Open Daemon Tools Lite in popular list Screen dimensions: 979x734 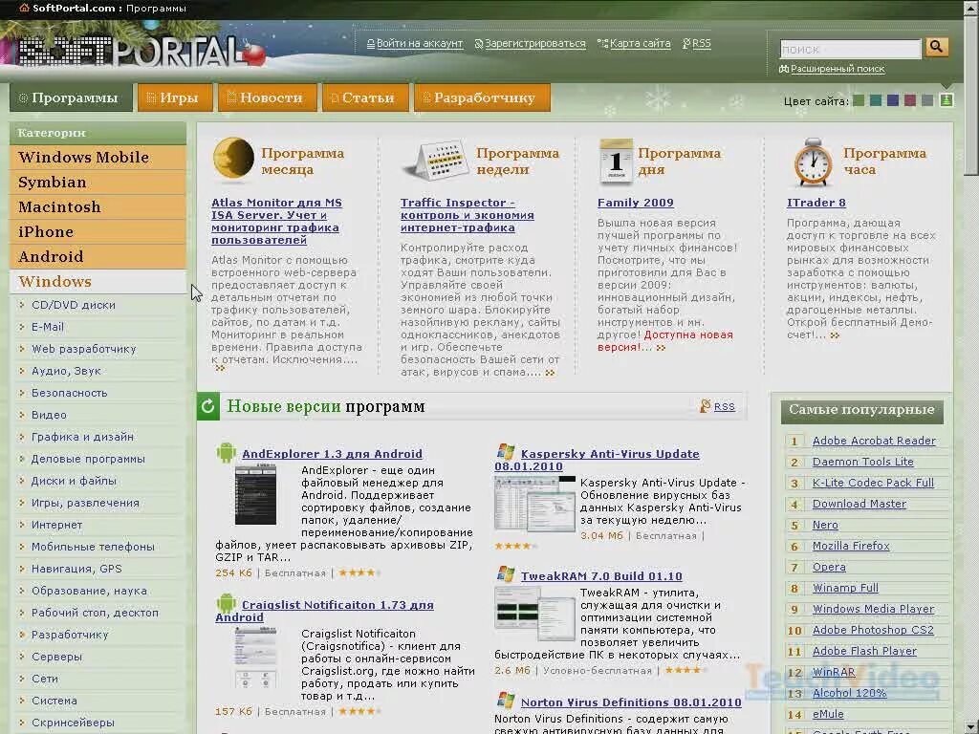point(862,462)
